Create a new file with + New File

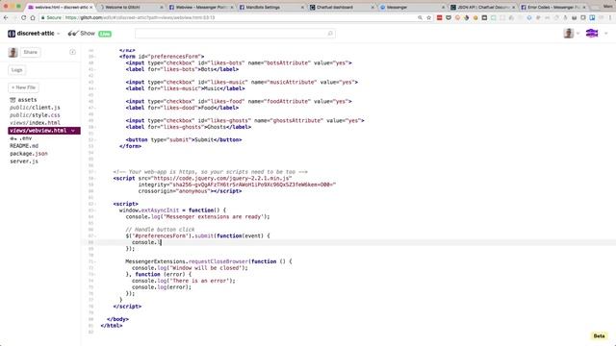pyautogui.click(x=23, y=87)
